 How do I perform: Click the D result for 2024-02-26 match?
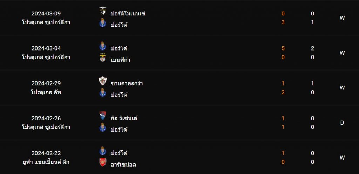tap(342, 123)
